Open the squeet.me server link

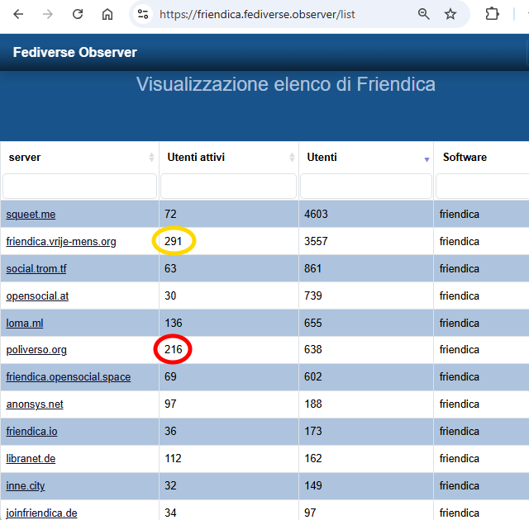pyautogui.click(x=31, y=215)
